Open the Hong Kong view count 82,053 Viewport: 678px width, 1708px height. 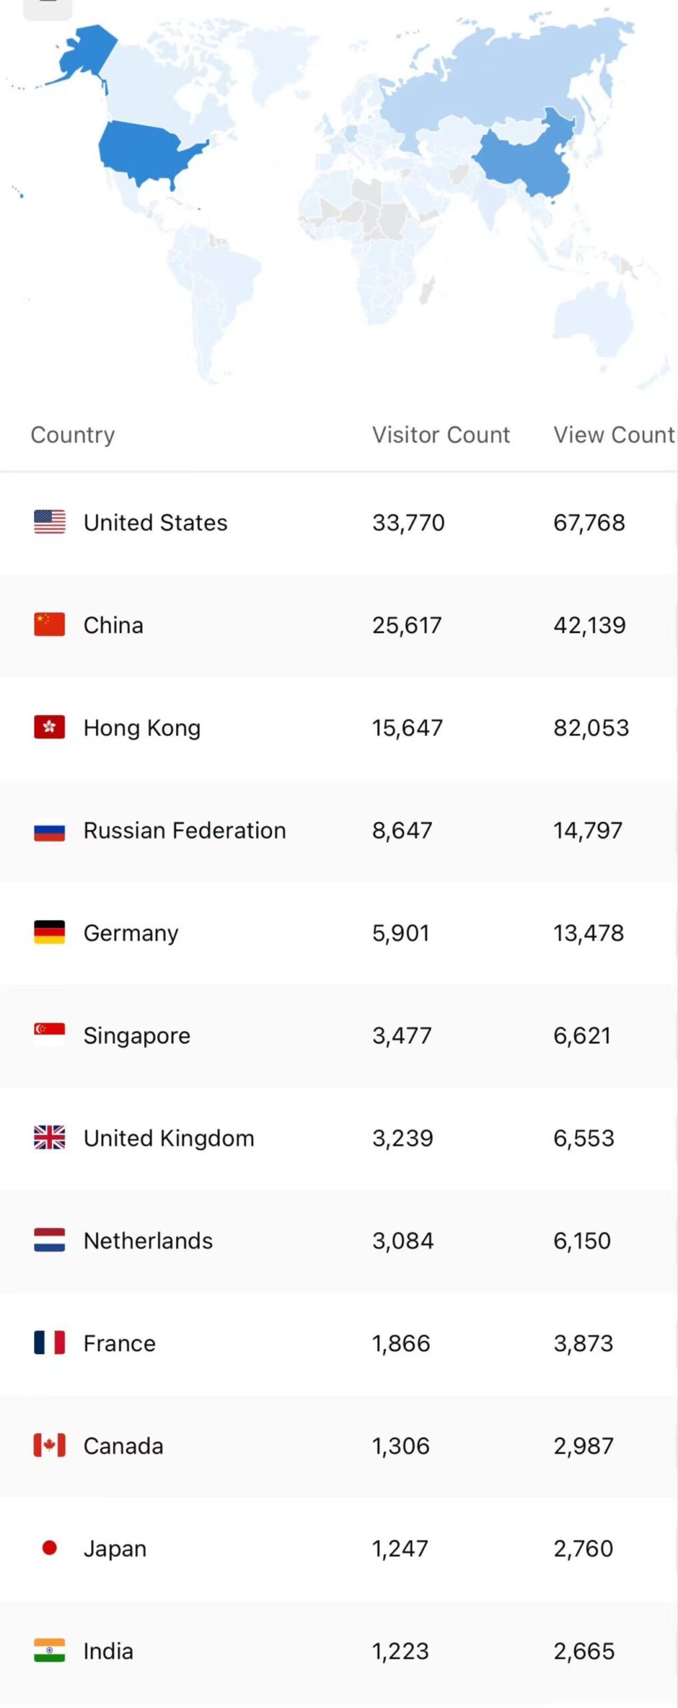[x=591, y=727]
